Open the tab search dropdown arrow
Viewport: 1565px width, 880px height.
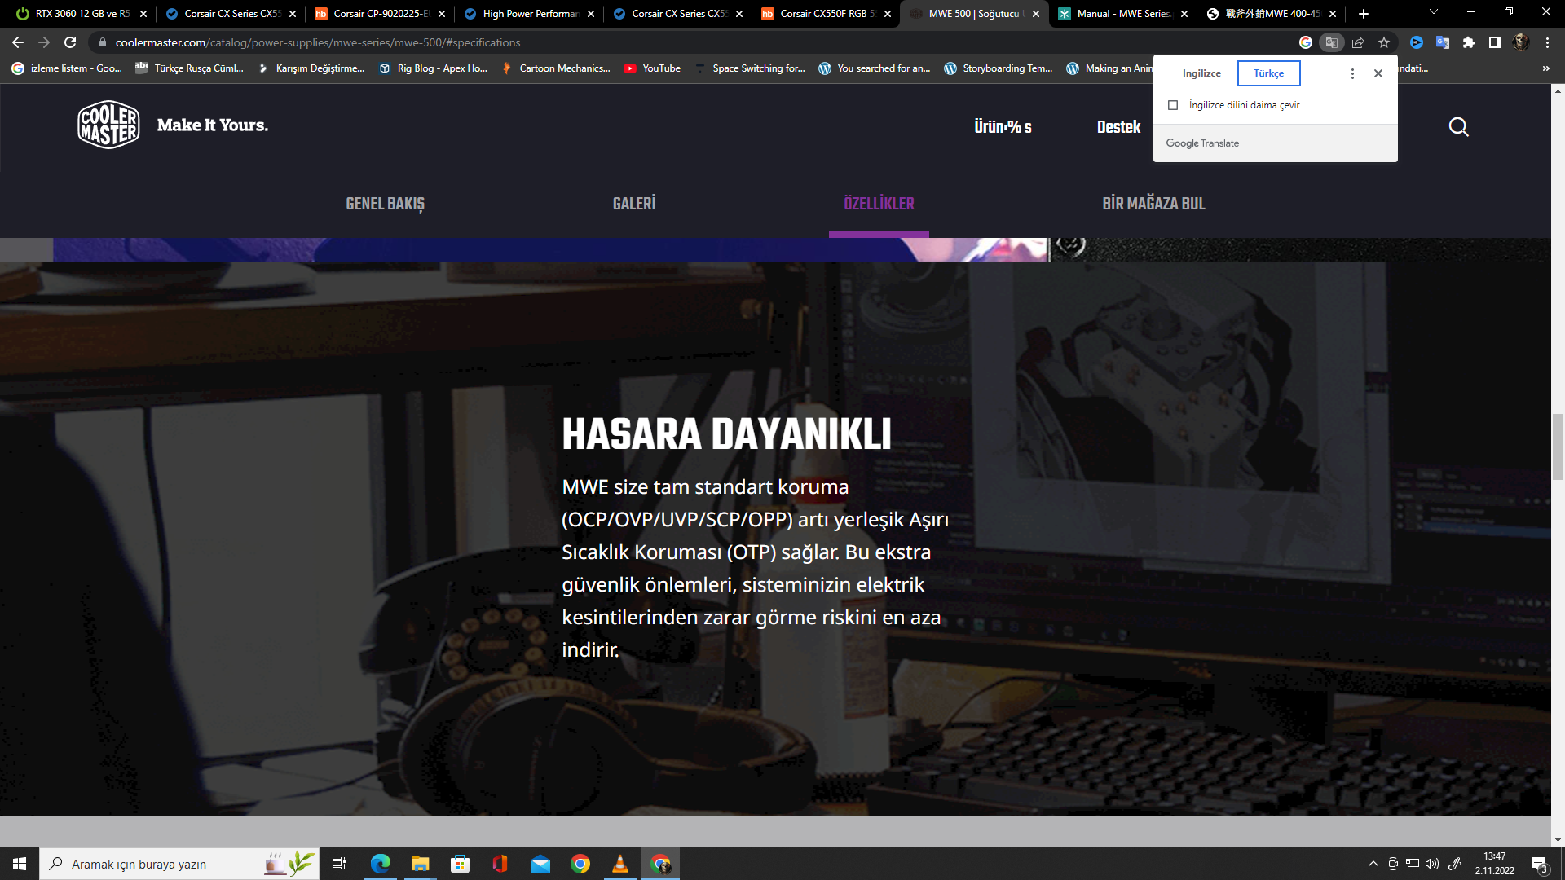(1433, 13)
